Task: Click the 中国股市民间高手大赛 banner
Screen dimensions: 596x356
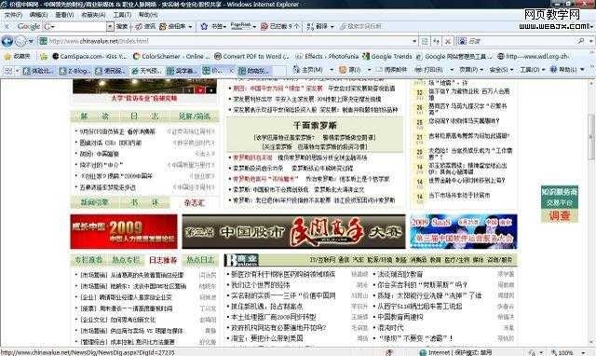Action: [x=294, y=232]
